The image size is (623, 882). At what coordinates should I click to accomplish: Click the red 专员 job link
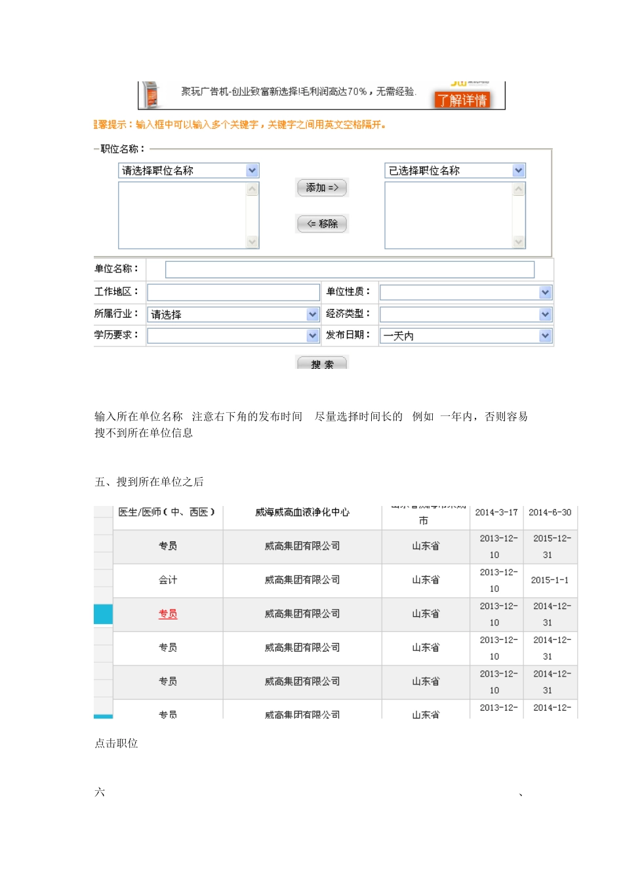(168, 614)
